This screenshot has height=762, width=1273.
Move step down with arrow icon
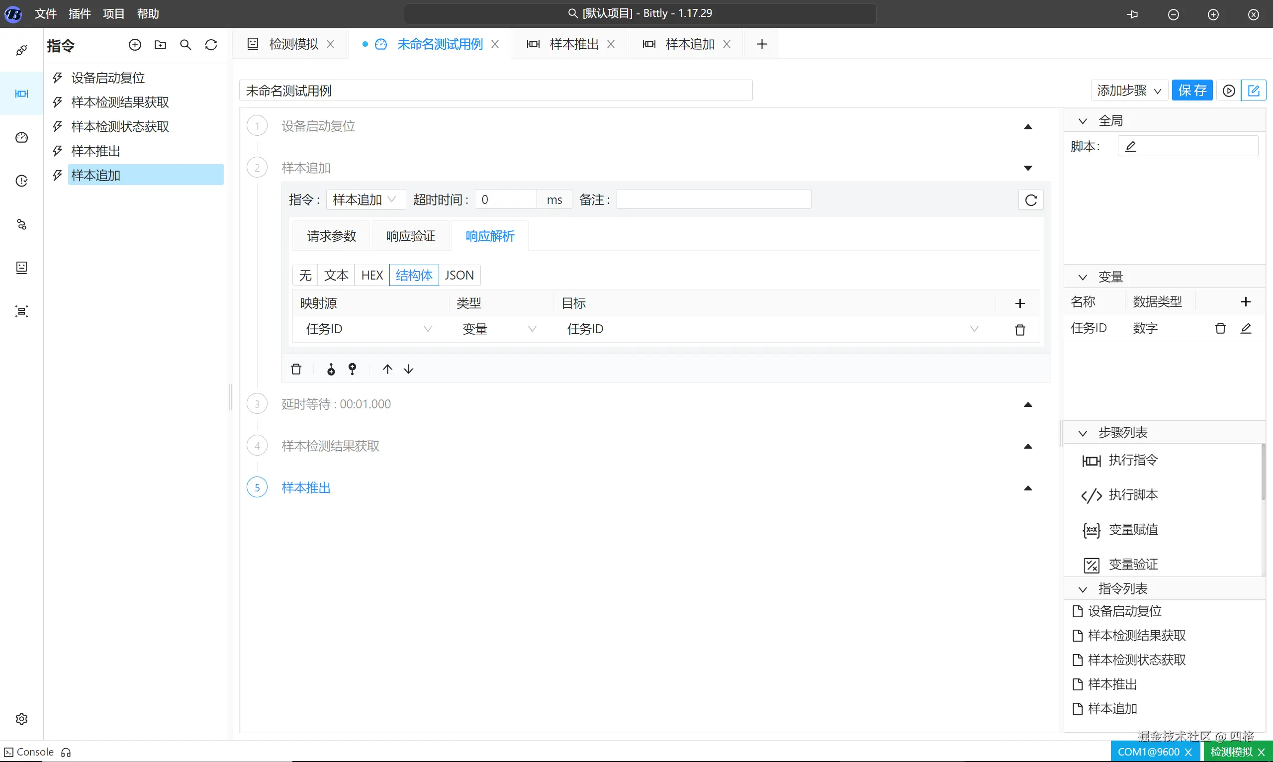(x=409, y=369)
